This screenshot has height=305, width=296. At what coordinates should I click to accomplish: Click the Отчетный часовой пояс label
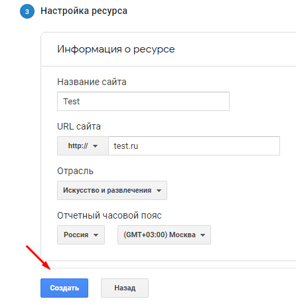(110, 215)
